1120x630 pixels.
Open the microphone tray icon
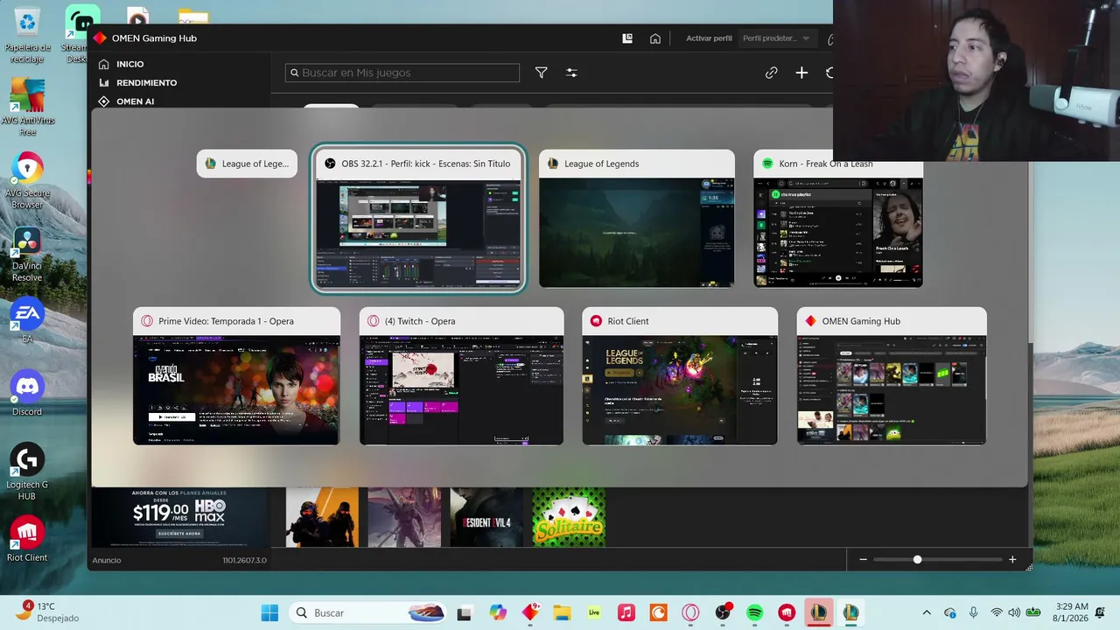pos(973,612)
